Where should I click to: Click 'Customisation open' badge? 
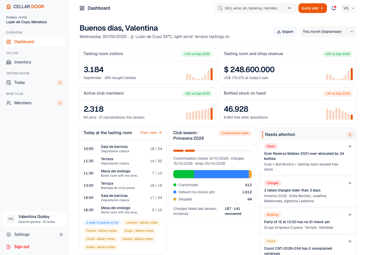click(x=235, y=133)
